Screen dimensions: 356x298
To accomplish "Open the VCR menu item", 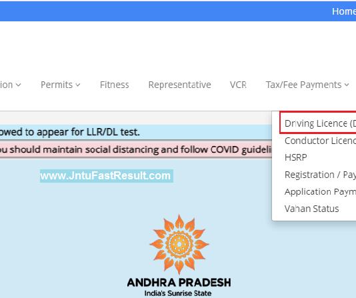I will [238, 85].
